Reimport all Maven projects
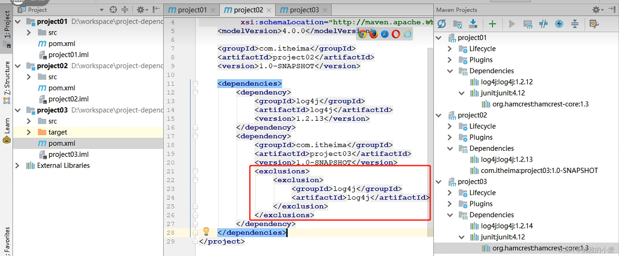Viewport: 619px width, 256px height. point(442,24)
